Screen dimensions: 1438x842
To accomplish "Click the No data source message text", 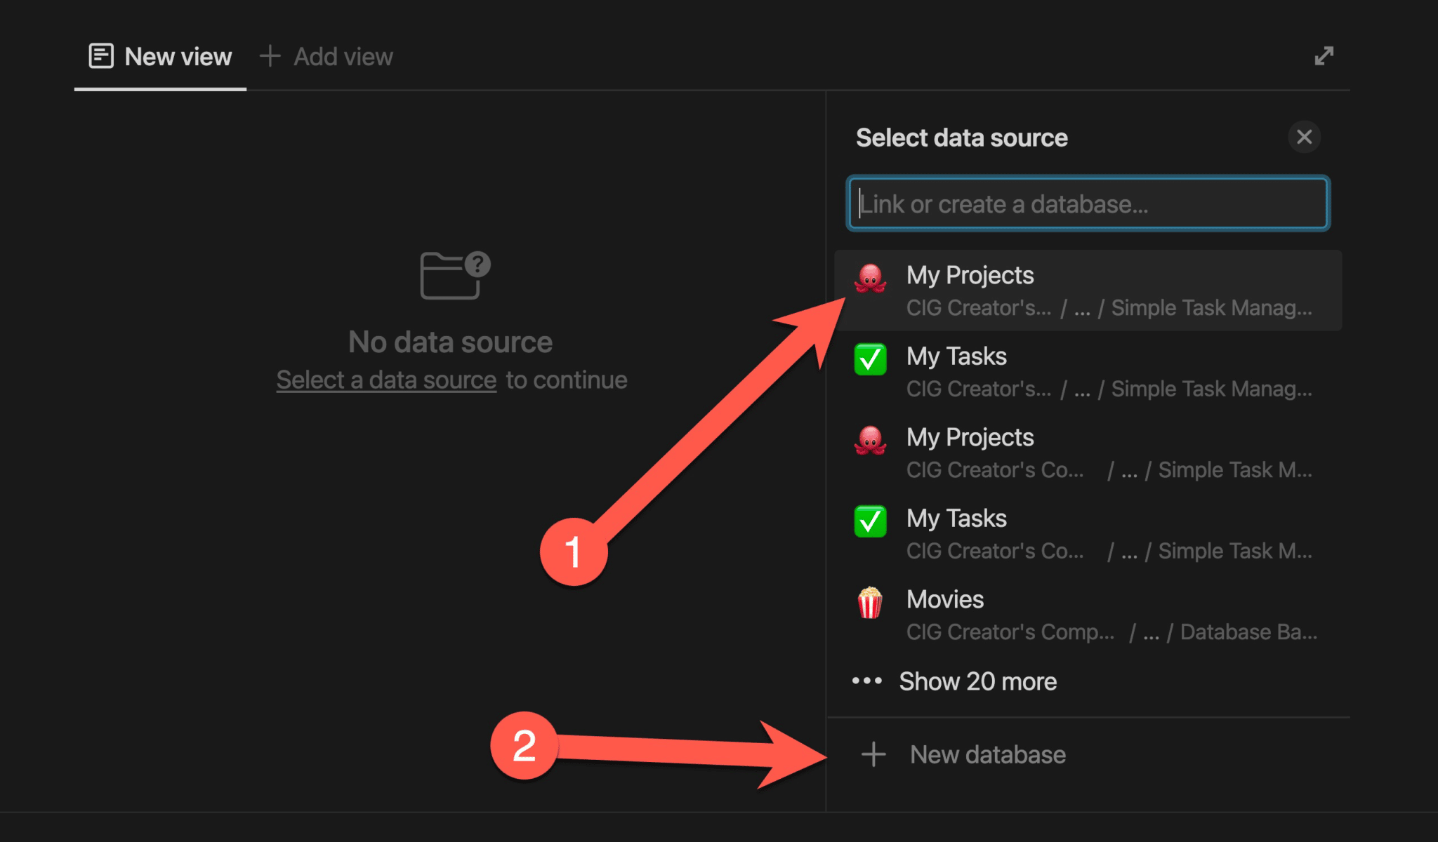I will point(451,342).
